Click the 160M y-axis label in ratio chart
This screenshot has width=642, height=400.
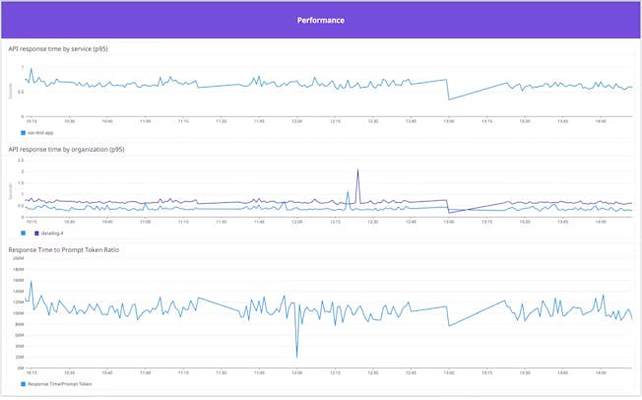(18, 281)
